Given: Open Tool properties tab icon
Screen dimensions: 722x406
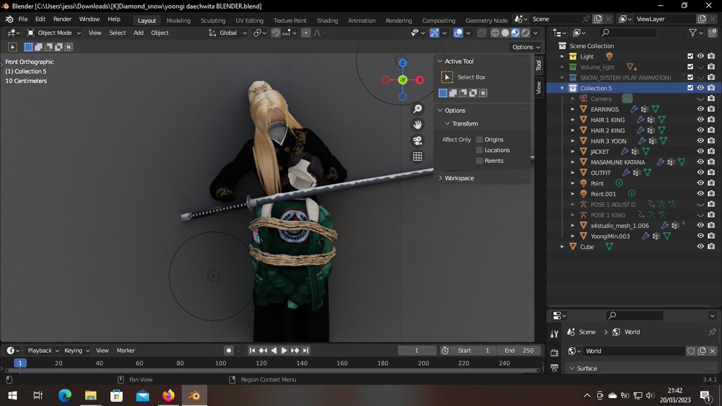Looking at the screenshot, I should pyautogui.click(x=555, y=334).
